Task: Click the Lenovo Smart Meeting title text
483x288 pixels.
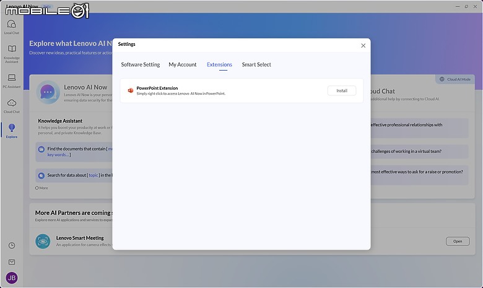Action: click(x=80, y=238)
